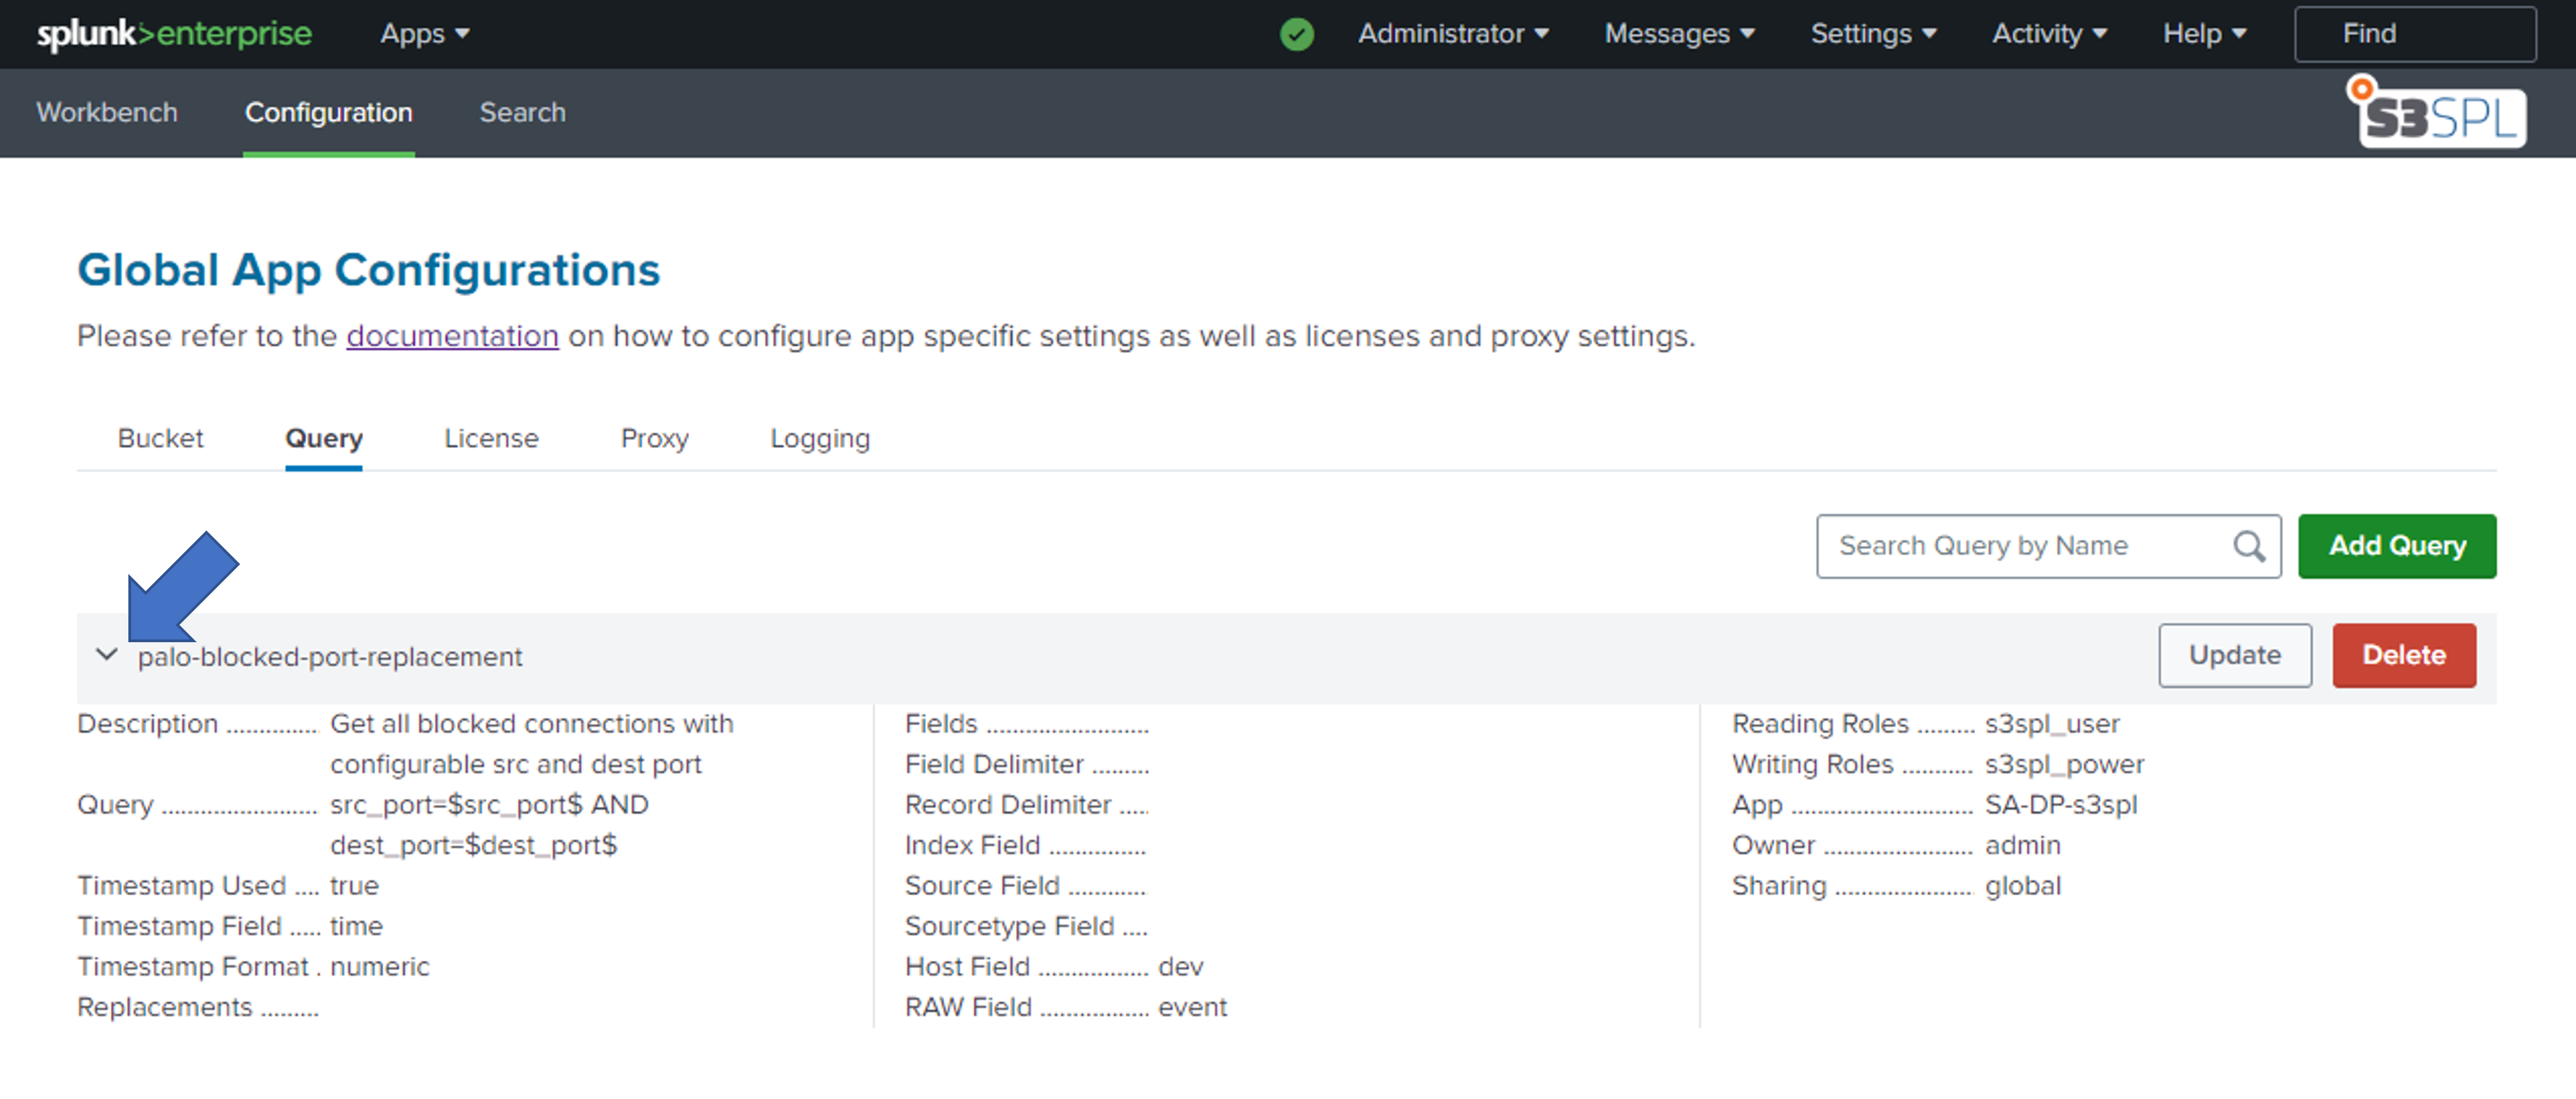Open the Help dropdown menu
The image size is (2576, 1099).
click(x=2204, y=34)
